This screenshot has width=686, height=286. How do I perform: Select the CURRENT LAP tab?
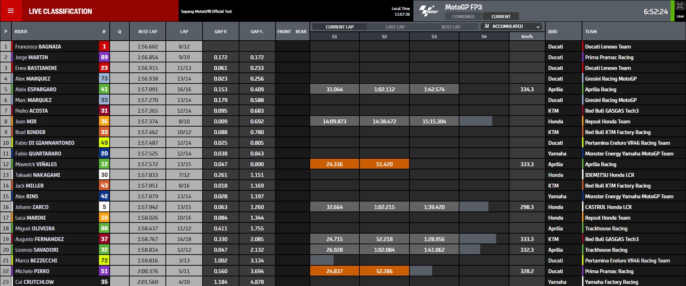[x=339, y=27]
